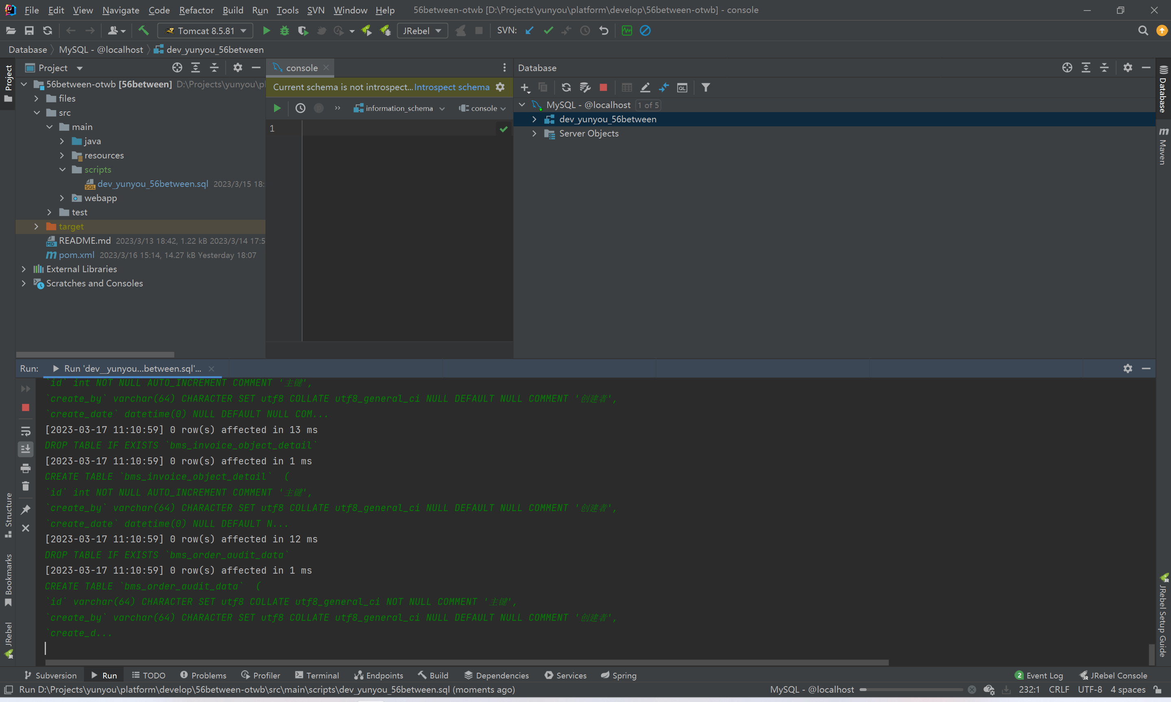Execute the console query with green play
1171x702 pixels.
coord(277,108)
